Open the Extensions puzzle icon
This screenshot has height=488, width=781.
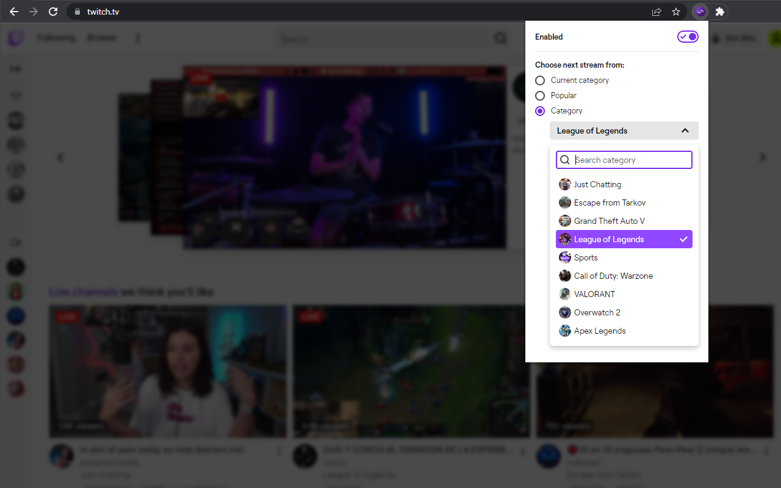720,12
